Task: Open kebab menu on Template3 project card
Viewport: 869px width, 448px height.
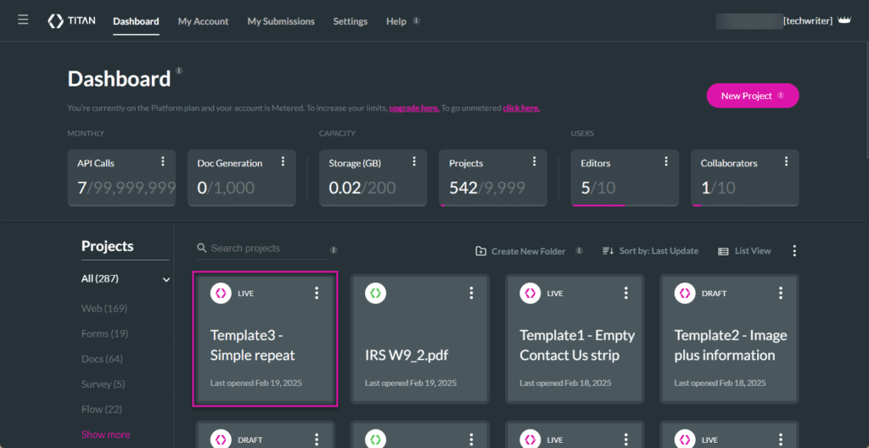Action: 317,293
